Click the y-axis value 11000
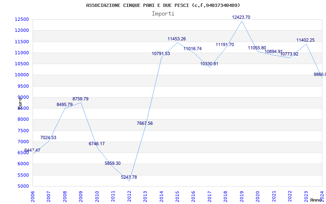 coord(22,53)
